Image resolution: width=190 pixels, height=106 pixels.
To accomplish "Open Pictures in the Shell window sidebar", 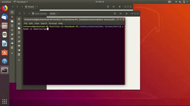I will [x=19, y=46].
